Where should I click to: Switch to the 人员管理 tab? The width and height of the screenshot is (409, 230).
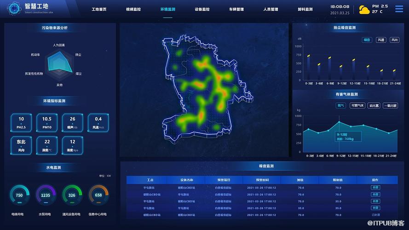point(271,9)
